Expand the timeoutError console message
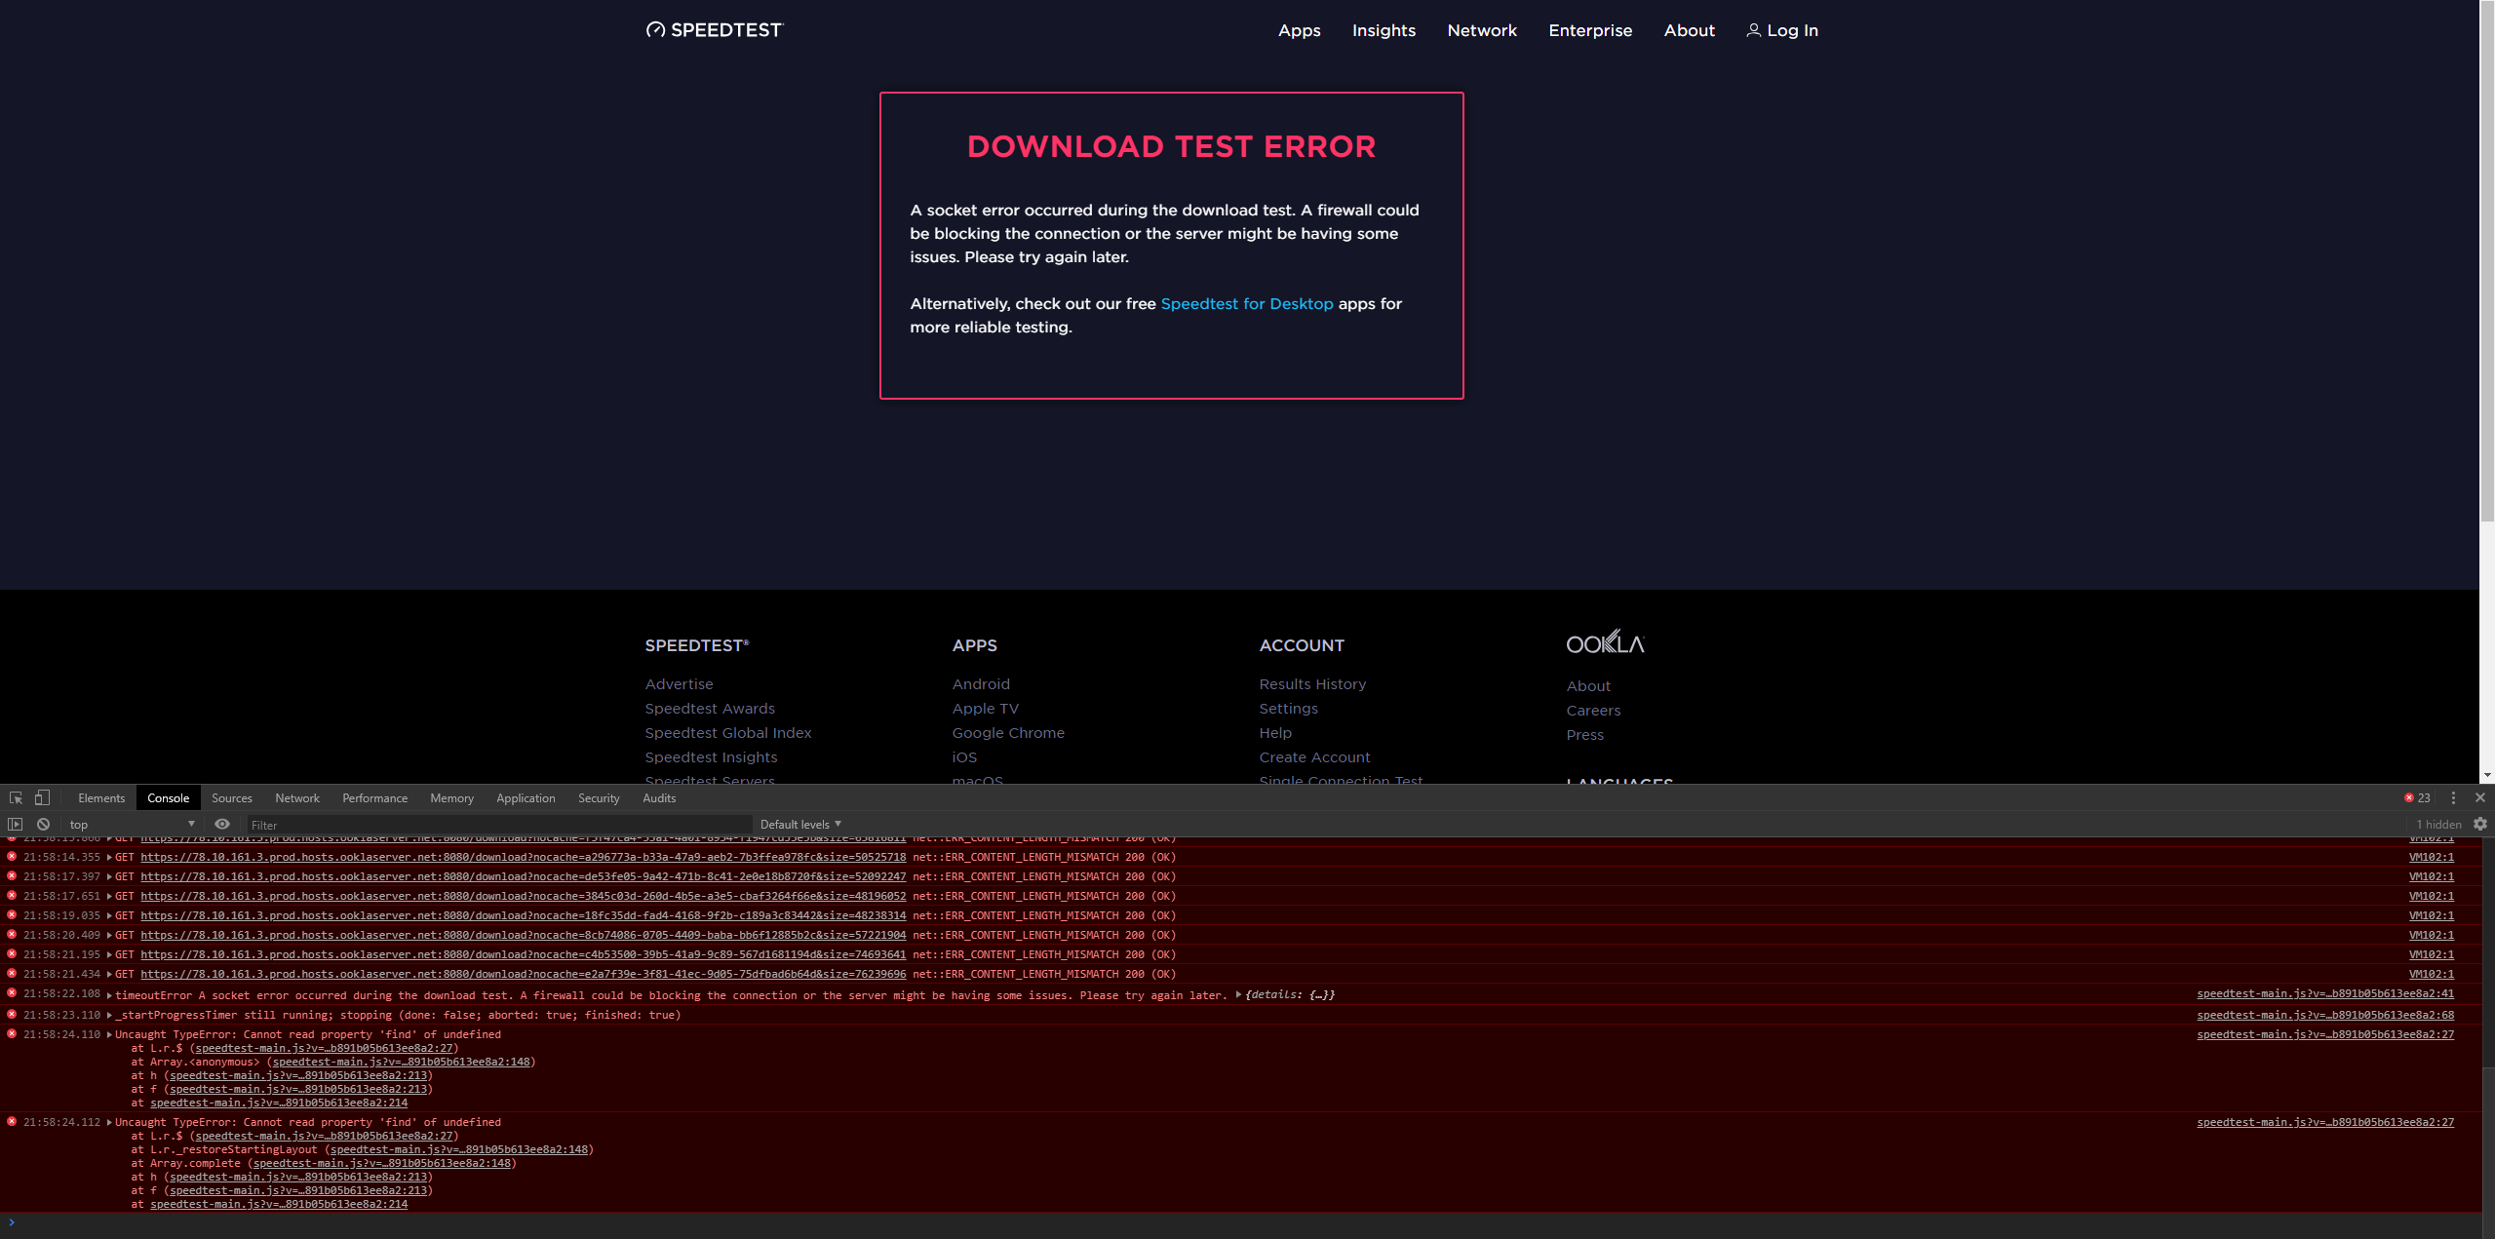Viewport: 2495px width, 1239px height. (x=109, y=995)
